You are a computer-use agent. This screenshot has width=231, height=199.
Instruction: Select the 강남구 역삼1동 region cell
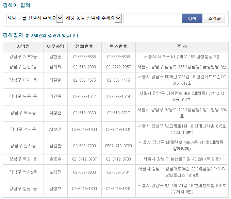[23, 159]
